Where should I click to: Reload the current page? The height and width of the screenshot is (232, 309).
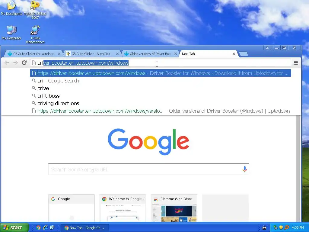24,63
